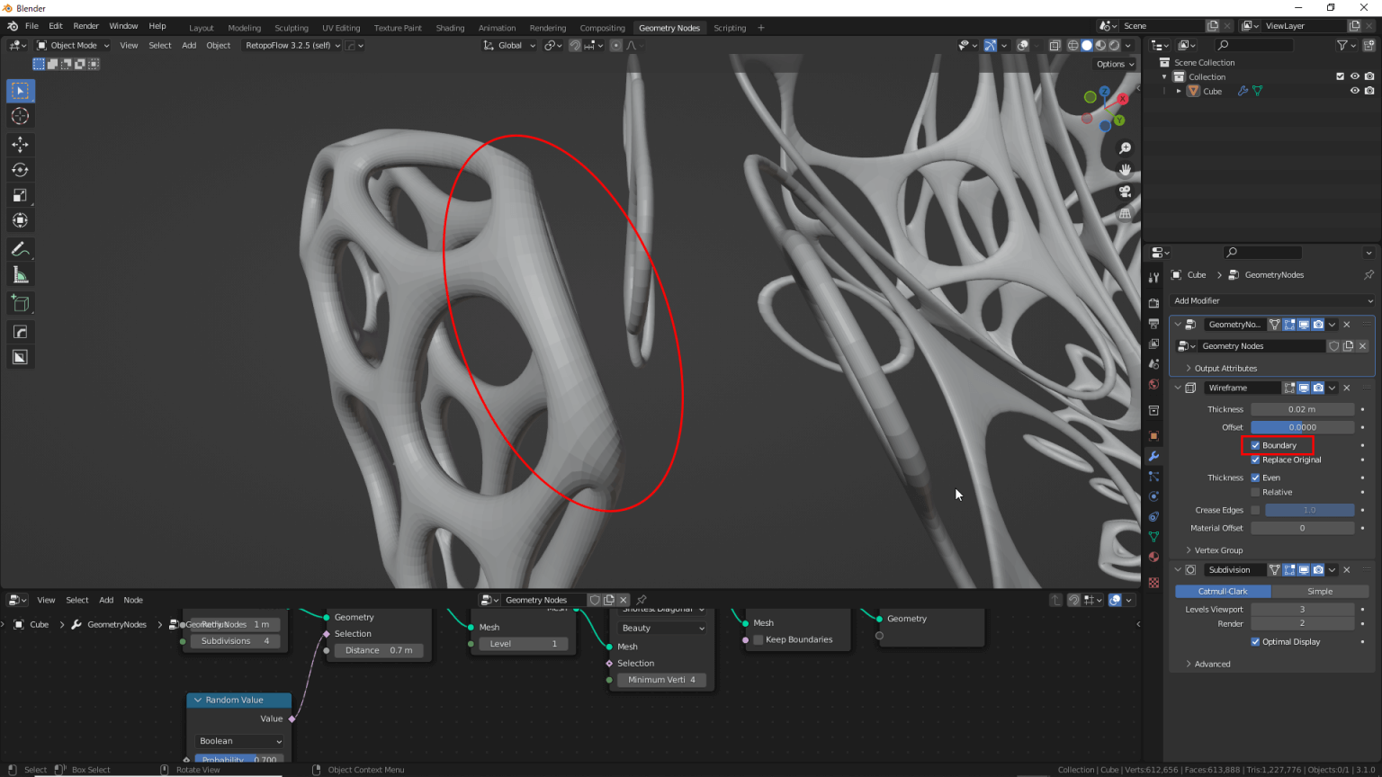
Task: Activate the Rotate tool
Action: coord(20,169)
